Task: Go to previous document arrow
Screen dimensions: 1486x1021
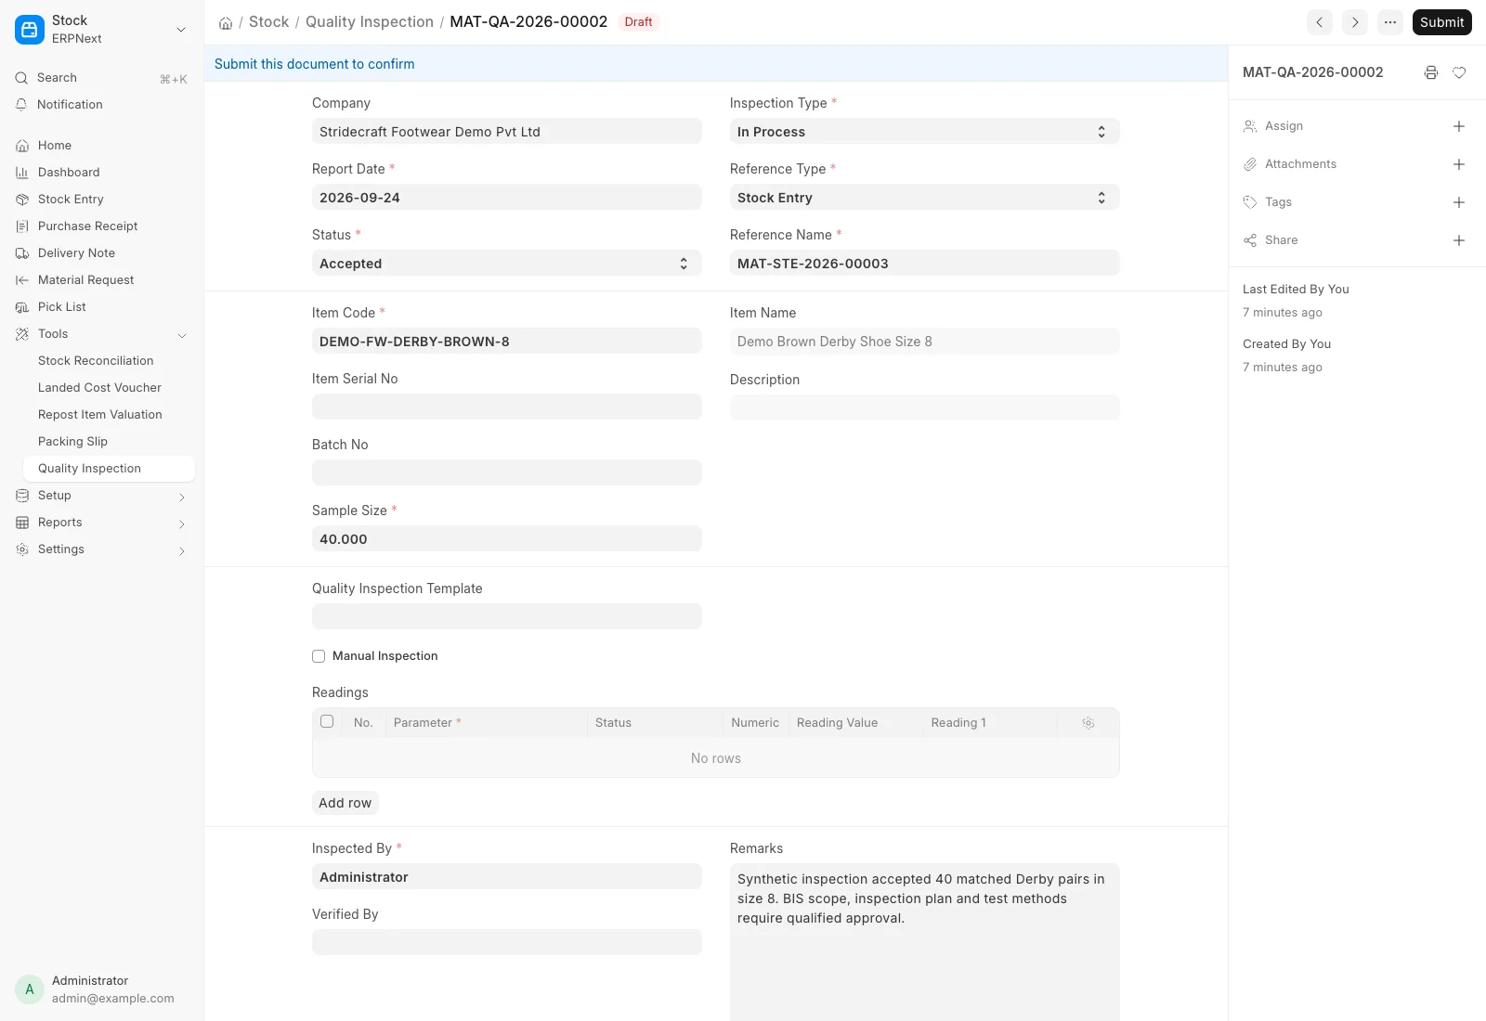Action: 1320,22
